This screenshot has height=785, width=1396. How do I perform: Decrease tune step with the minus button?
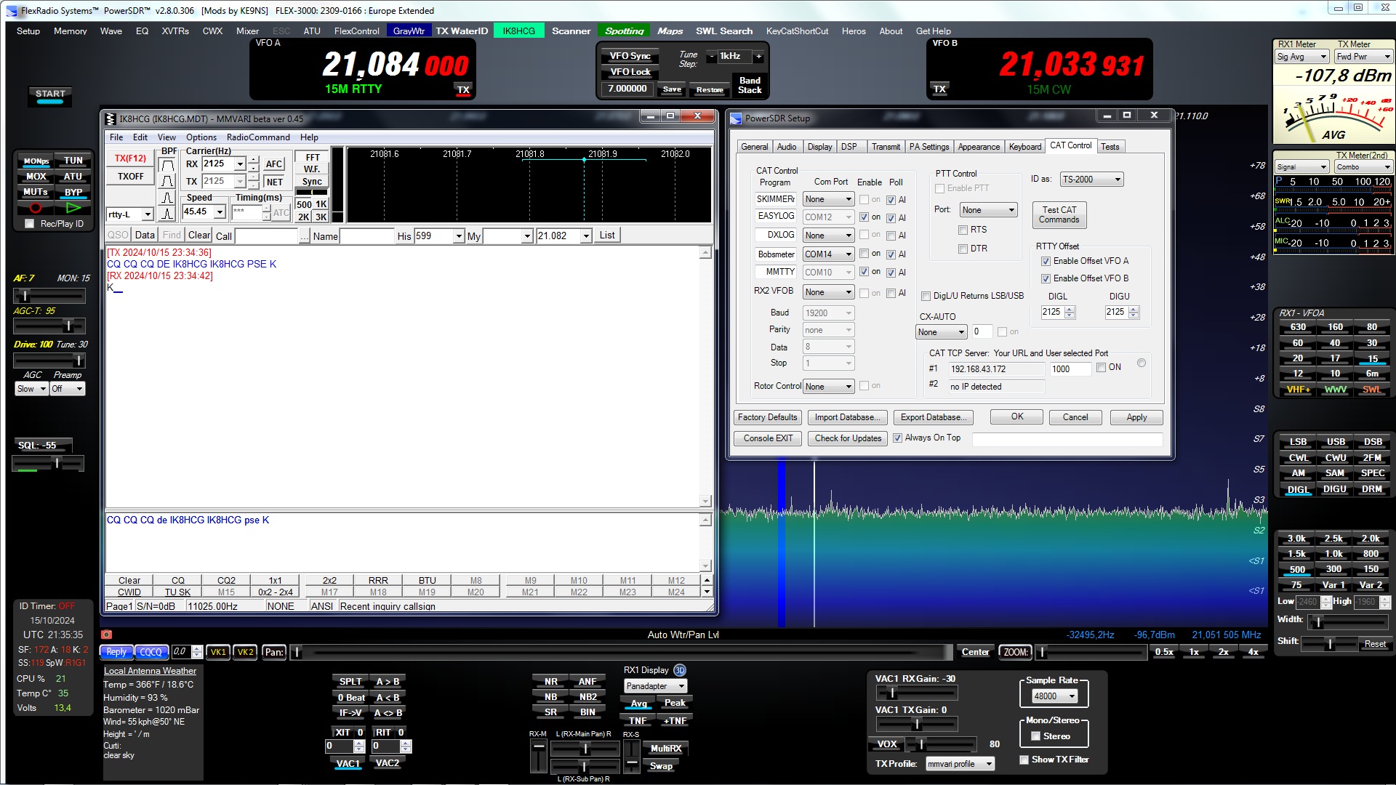(x=711, y=56)
